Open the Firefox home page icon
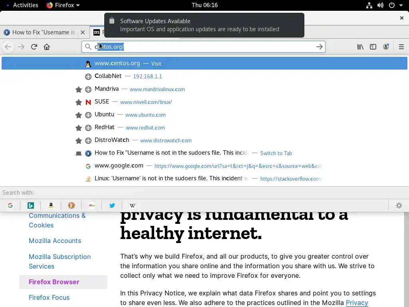The width and height of the screenshot is (409, 307). pos(47,47)
